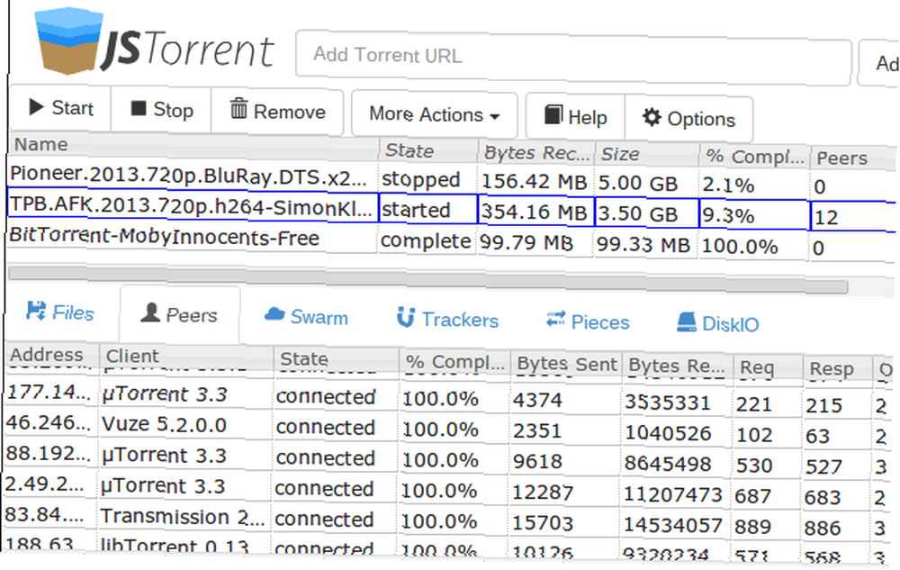Click the 354.16 MB bytes received cell
Image resolution: width=900 pixels, height=570 pixels.
(x=535, y=213)
